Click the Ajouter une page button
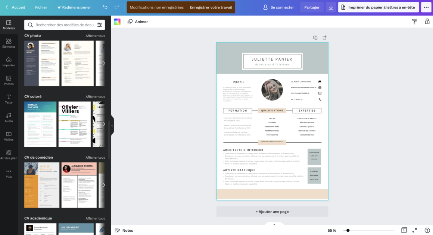The width and height of the screenshot is (433, 235). click(272, 212)
